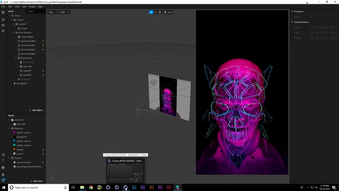This screenshot has width=339, height=191.
Task: Click the Windows search box
Action: (38, 188)
